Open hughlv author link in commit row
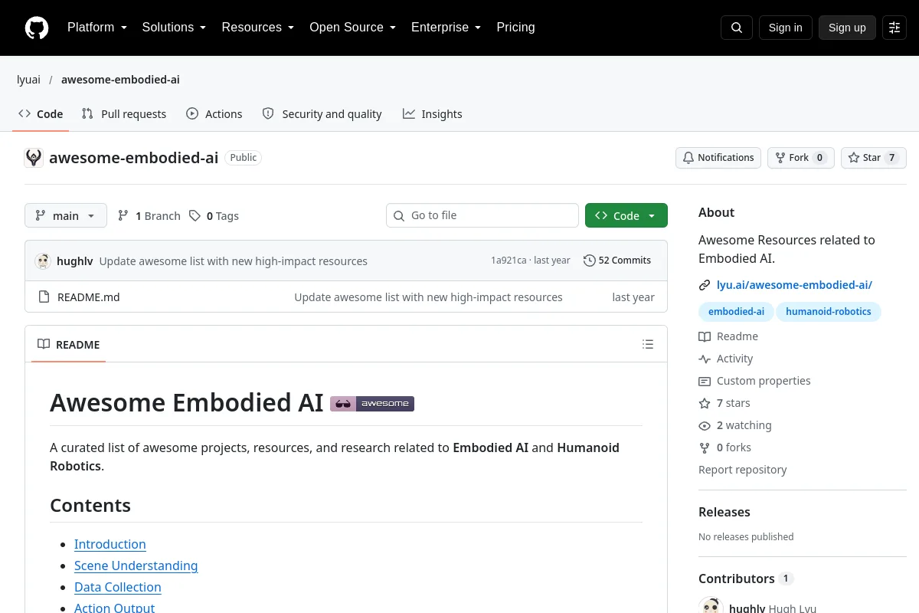The width and height of the screenshot is (919, 613). pyautogui.click(x=75, y=261)
